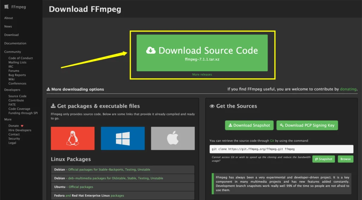The image size is (362, 200).
Task: Open the More sidebar section
Action: 8,119
